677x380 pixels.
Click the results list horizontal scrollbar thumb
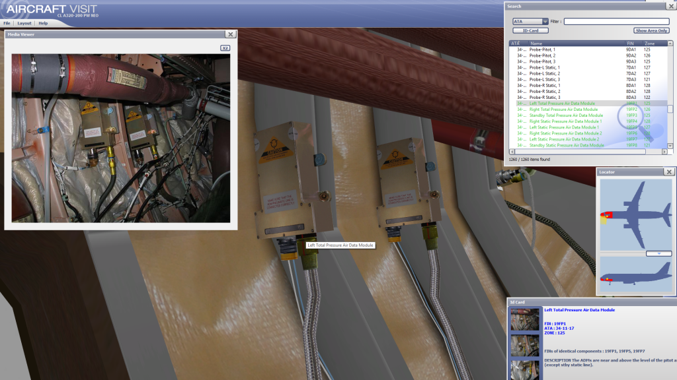pos(580,152)
